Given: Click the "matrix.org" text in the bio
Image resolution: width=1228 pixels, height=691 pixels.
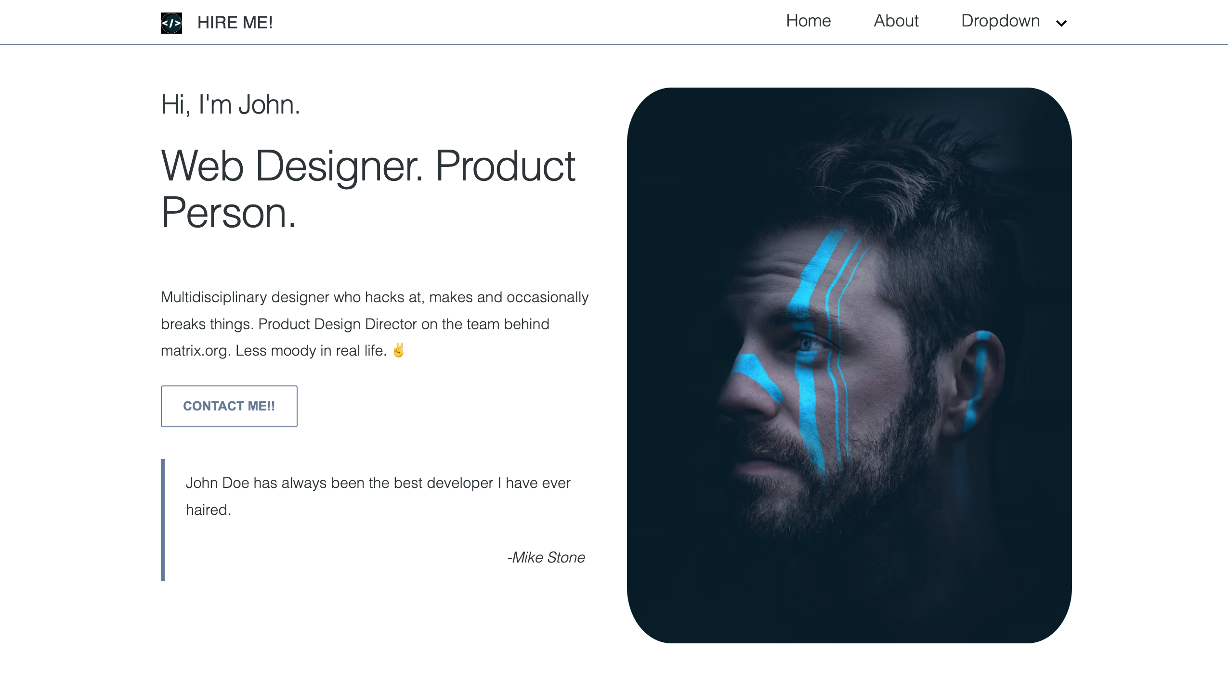Looking at the screenshot, I should pos(195,351).
